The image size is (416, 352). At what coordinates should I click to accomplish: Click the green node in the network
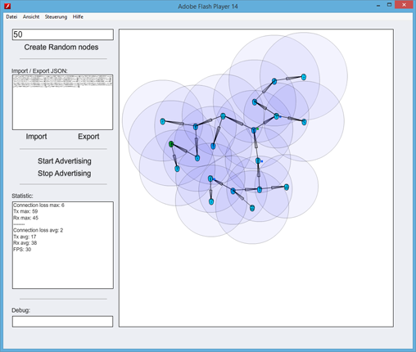pos(171,144)
